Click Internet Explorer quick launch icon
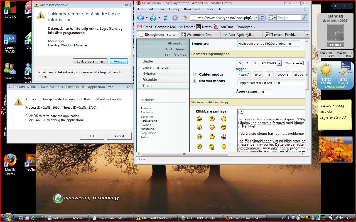Viewport: 356px width, 222px height. pyautogui.click(x=33, y=218)
